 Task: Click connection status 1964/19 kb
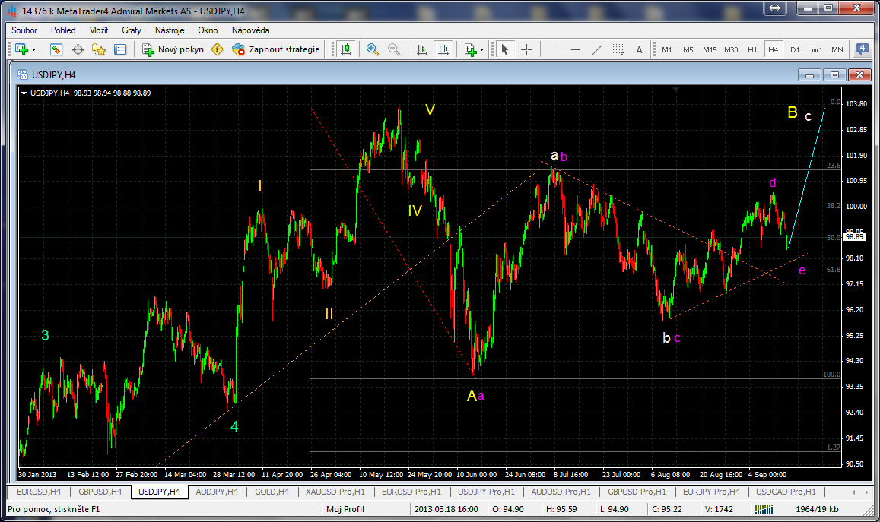pyautogui.click(x=817, y=509)
